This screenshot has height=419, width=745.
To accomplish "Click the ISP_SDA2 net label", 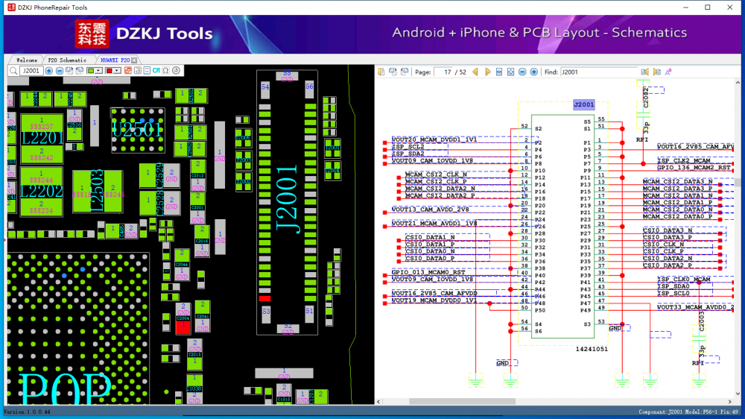I will [408, 154].
